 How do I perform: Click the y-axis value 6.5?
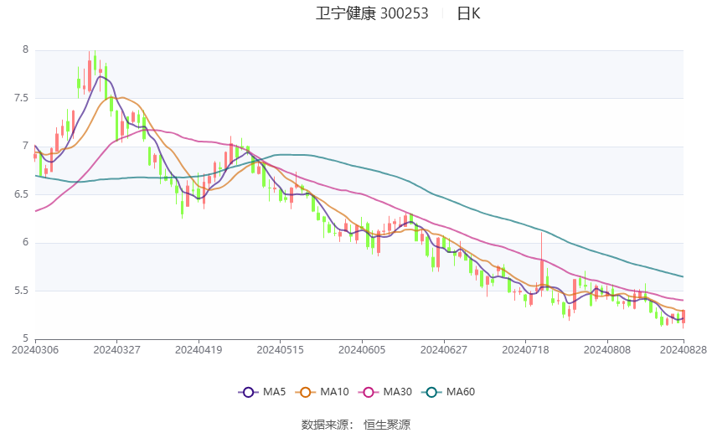tap(21, 194)
